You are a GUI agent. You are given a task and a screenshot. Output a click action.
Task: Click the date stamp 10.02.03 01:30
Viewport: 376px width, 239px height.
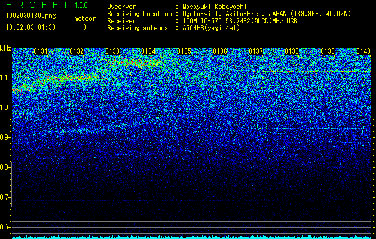(x=30, y=27)
